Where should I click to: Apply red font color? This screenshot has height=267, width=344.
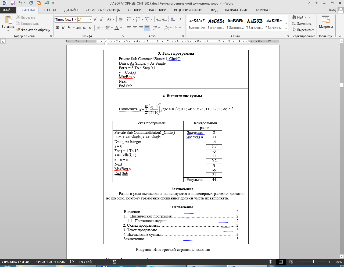(x=117, y=28)
